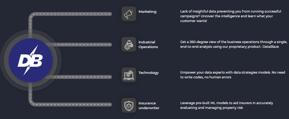Click the Insurance underwriter shield icon

pyautogui.click(x=129, y=105)
